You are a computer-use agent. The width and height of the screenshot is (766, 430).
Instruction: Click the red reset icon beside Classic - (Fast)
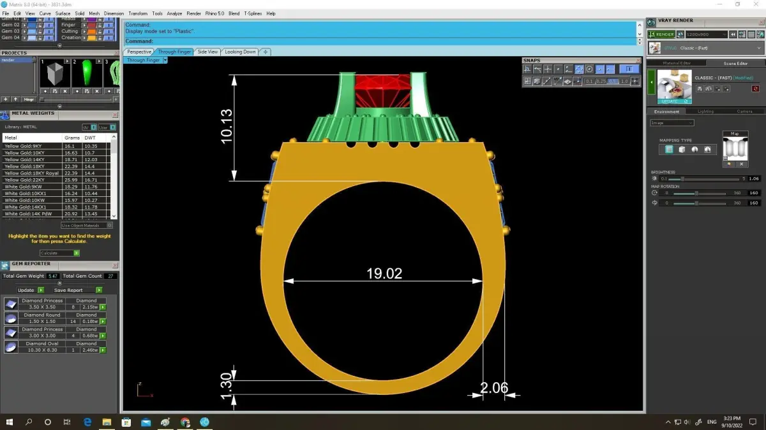(x=755, y=89)
